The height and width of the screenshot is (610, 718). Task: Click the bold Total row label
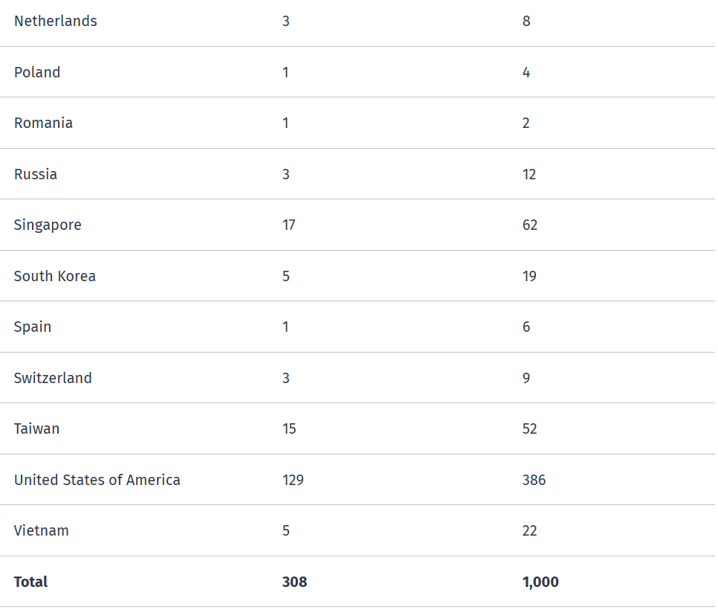coord(30,582)
